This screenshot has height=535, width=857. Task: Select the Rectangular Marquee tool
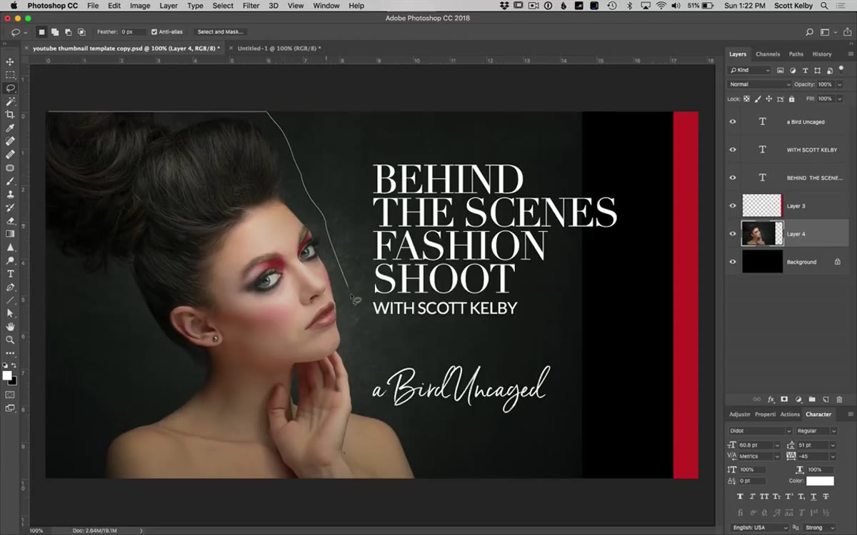point(10,75)
